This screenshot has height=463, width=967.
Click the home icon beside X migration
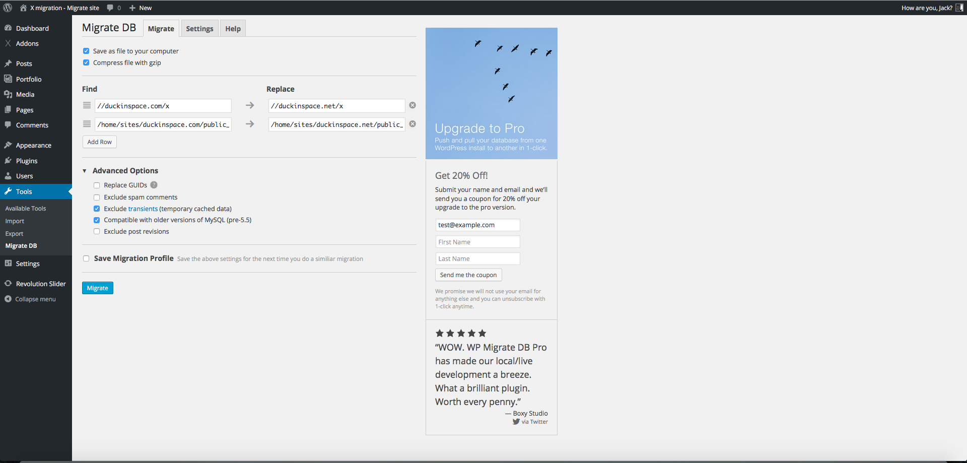[23, 8]
